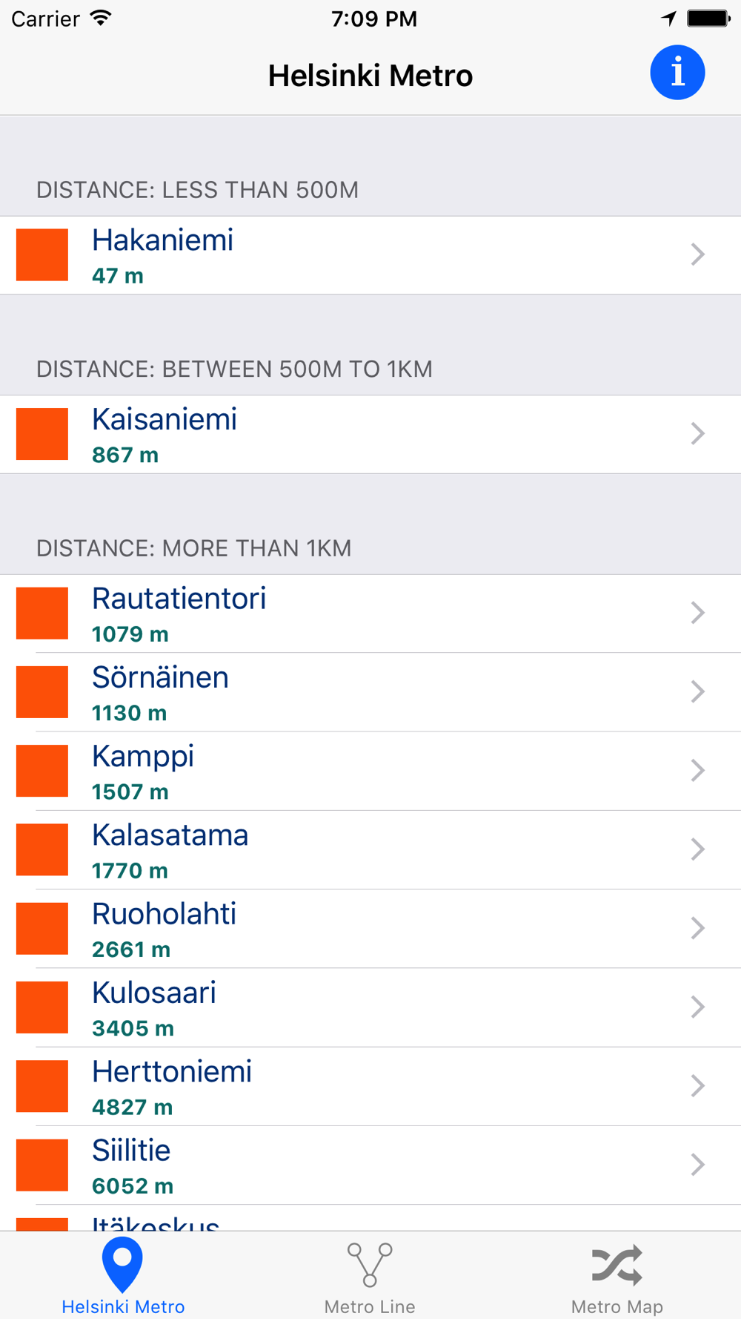
Task: Open the Metro Line tab
Action: click(370, 1277)
